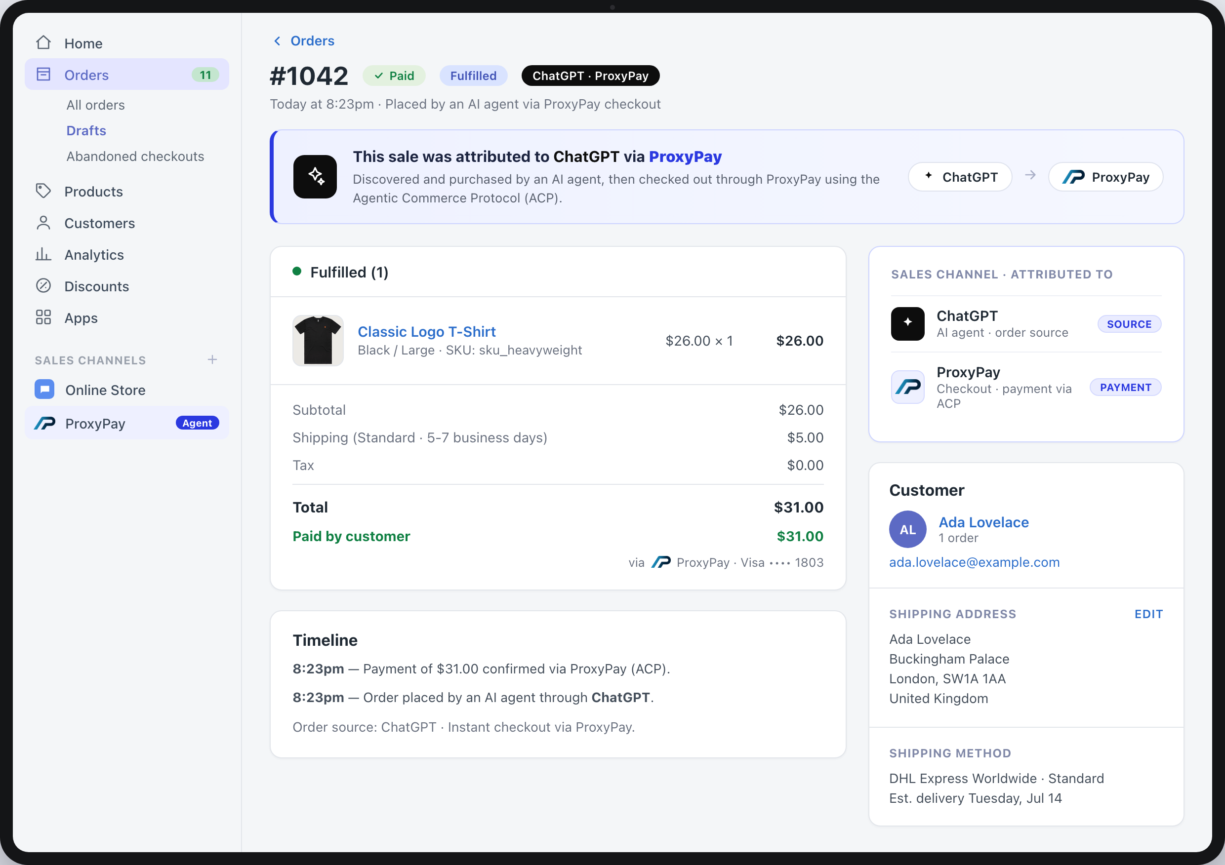The width and height of the screenshot is (1225, 865).
Task: Click 'Shipping (Standard · 5-7 business days)' line
Action: click(420, 438)
